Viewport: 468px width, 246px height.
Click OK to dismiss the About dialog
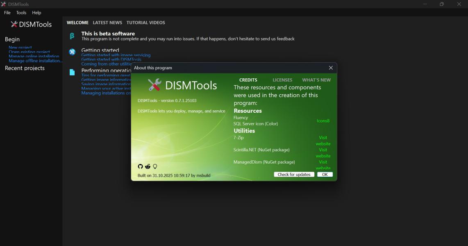pyautogui.click(x=325, y=175)
